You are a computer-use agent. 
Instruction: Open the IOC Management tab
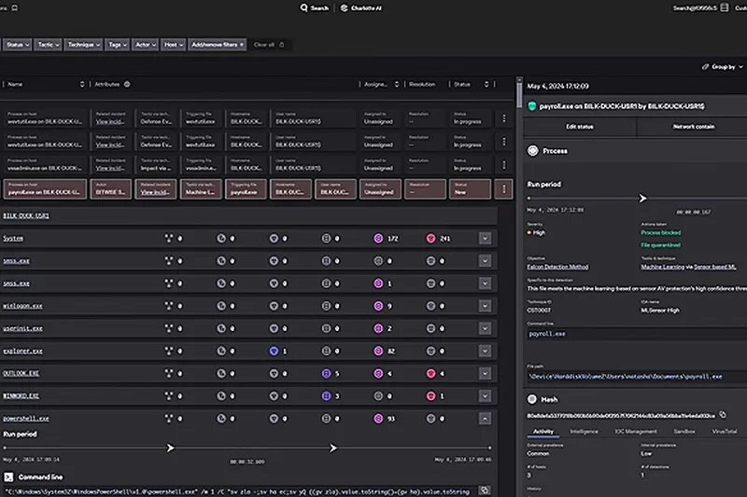(634, 432)
